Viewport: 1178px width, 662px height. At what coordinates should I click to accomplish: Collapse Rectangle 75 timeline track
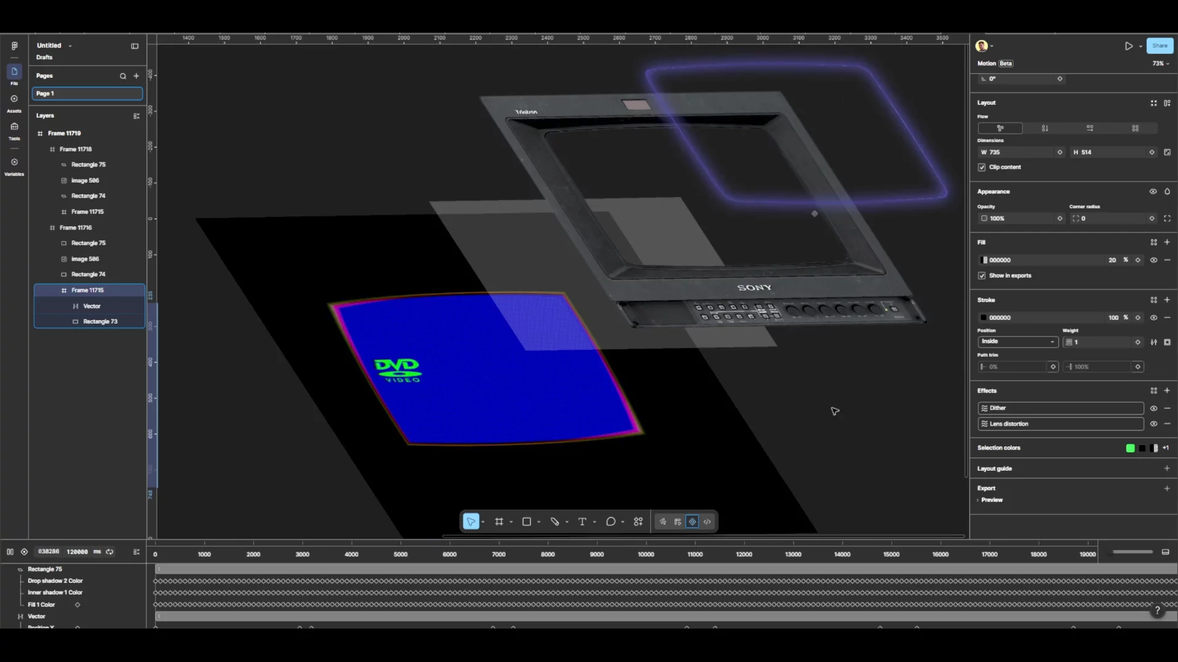click(x=20, y=569)
